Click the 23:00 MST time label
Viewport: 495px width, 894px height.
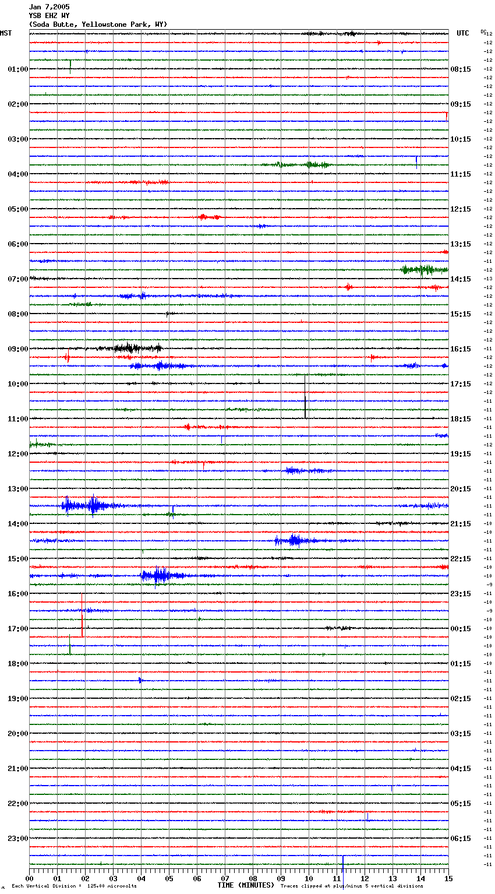17,839
